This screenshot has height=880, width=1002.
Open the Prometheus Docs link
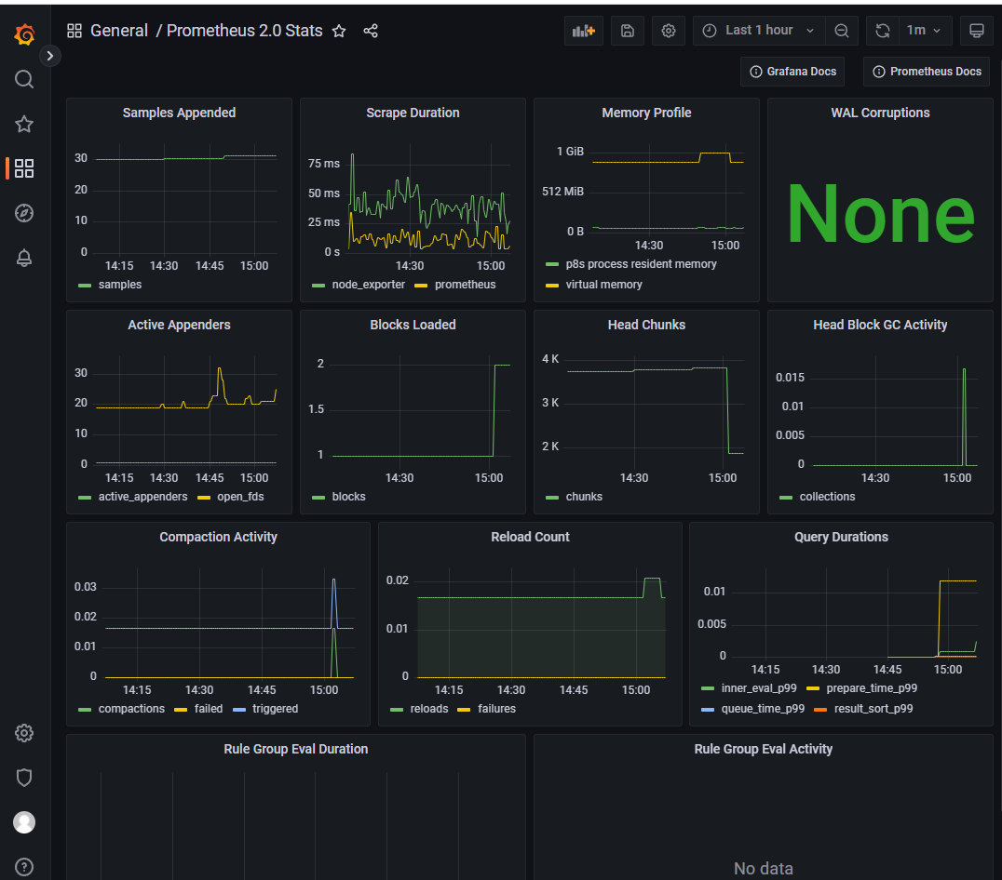[927, 72]
